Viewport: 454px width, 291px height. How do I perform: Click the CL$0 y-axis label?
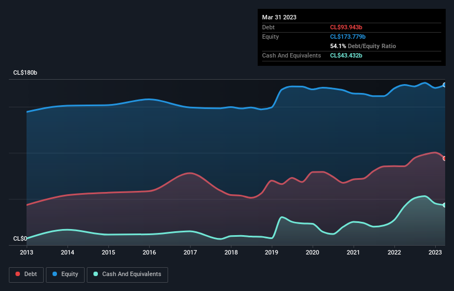click(x=20, y=238)
